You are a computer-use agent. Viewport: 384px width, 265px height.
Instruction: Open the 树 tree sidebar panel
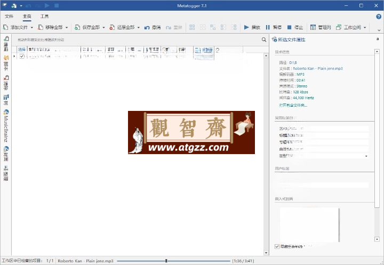6,100
